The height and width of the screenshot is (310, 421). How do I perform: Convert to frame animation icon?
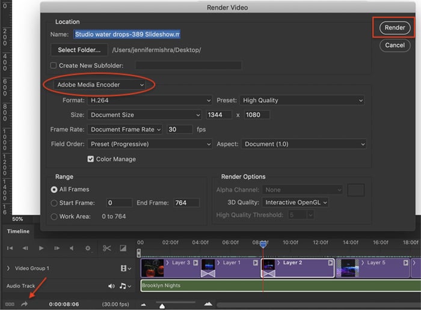(x=10, y=304)
